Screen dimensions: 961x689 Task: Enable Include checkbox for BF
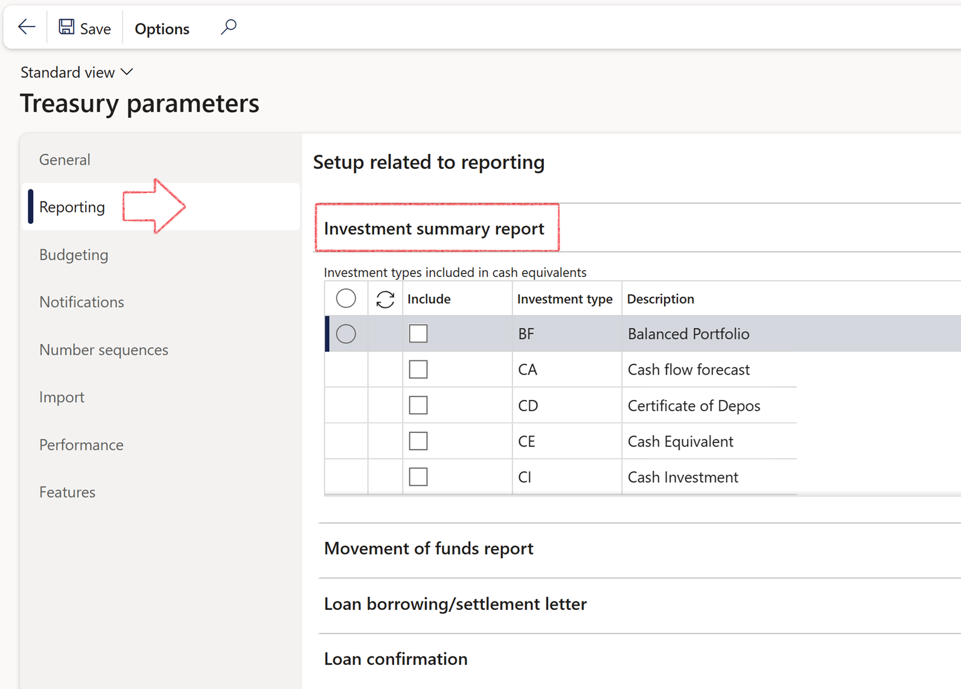pos(418,334)
